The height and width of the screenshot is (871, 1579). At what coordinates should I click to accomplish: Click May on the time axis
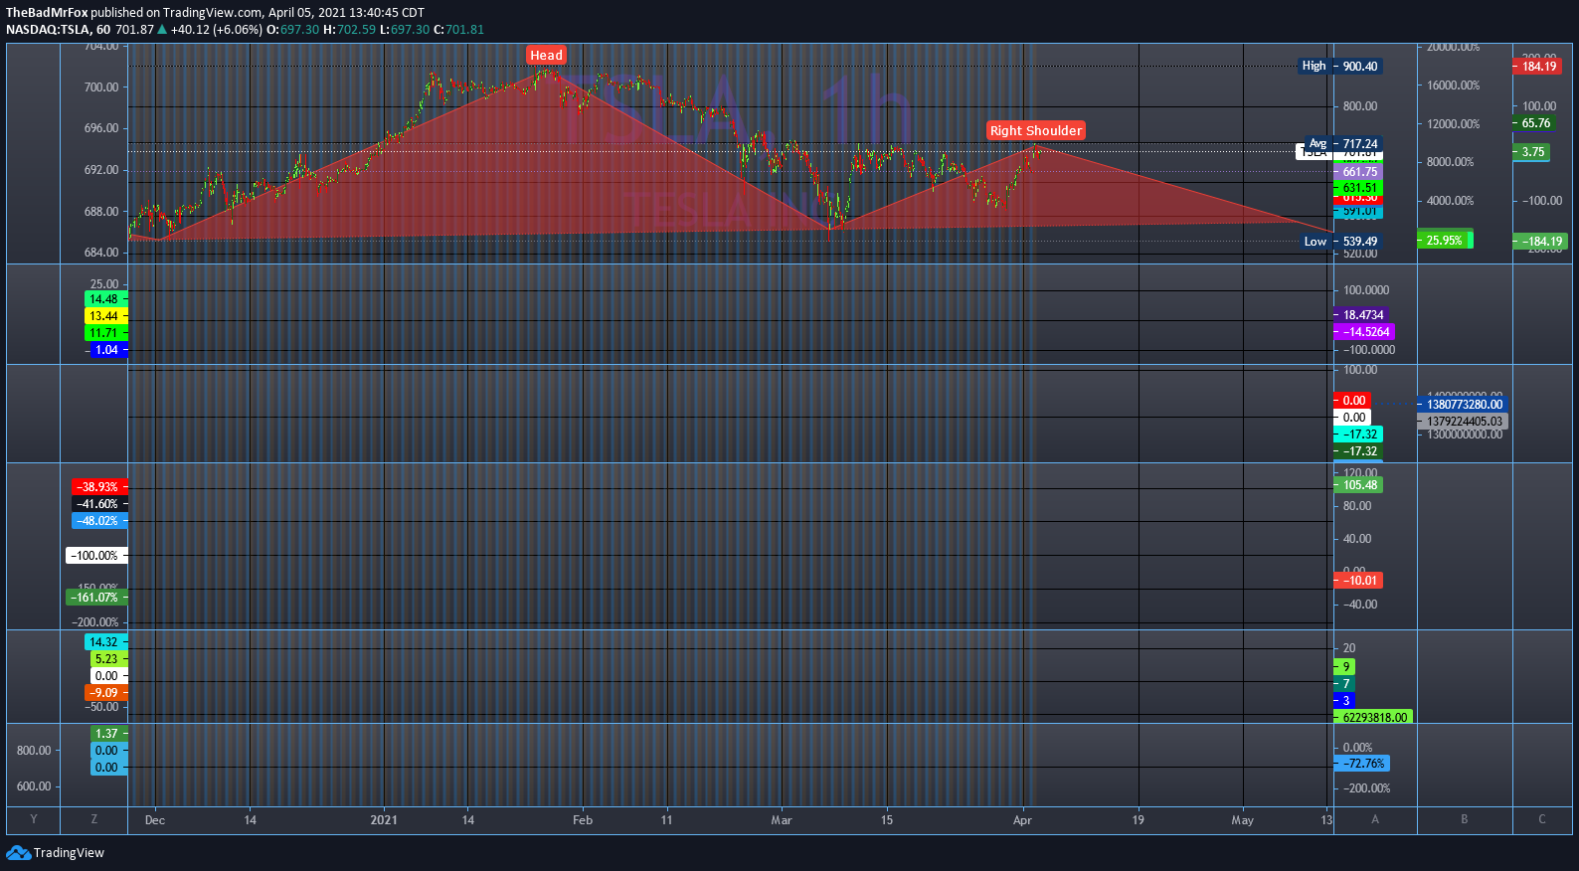click(1243, 820)
